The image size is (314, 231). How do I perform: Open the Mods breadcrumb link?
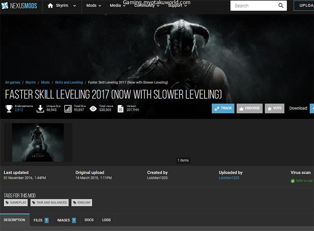pyautogui.click(x=45, y=82)
